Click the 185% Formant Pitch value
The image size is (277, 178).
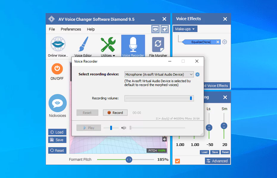click(x=163, y=160)
